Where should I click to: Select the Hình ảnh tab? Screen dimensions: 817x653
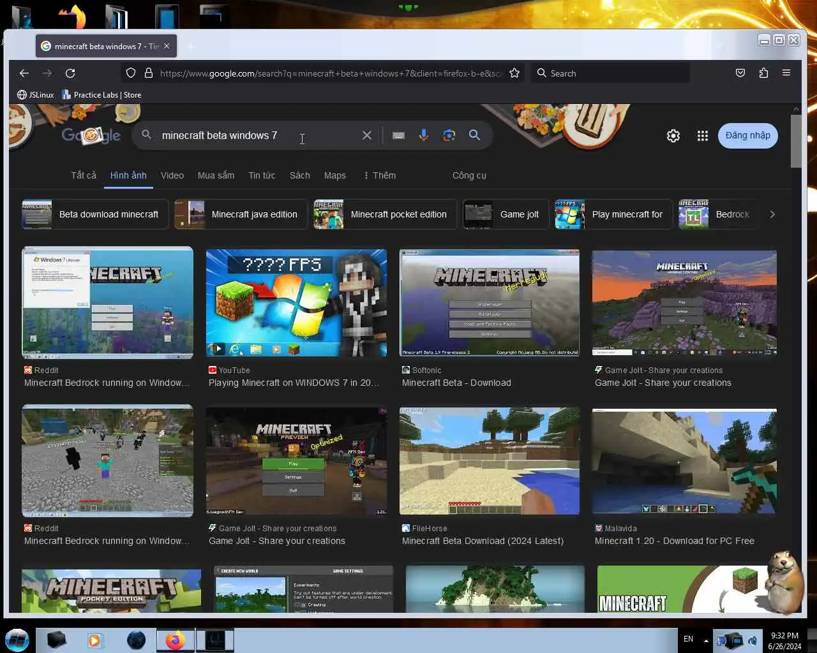[128, 175]
